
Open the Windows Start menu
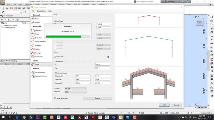3,117
